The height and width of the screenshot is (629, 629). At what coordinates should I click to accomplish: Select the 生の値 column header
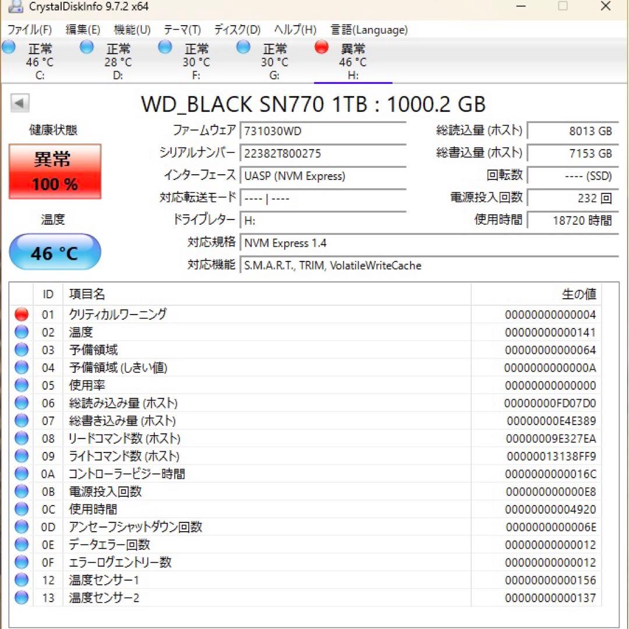point(580,294)
